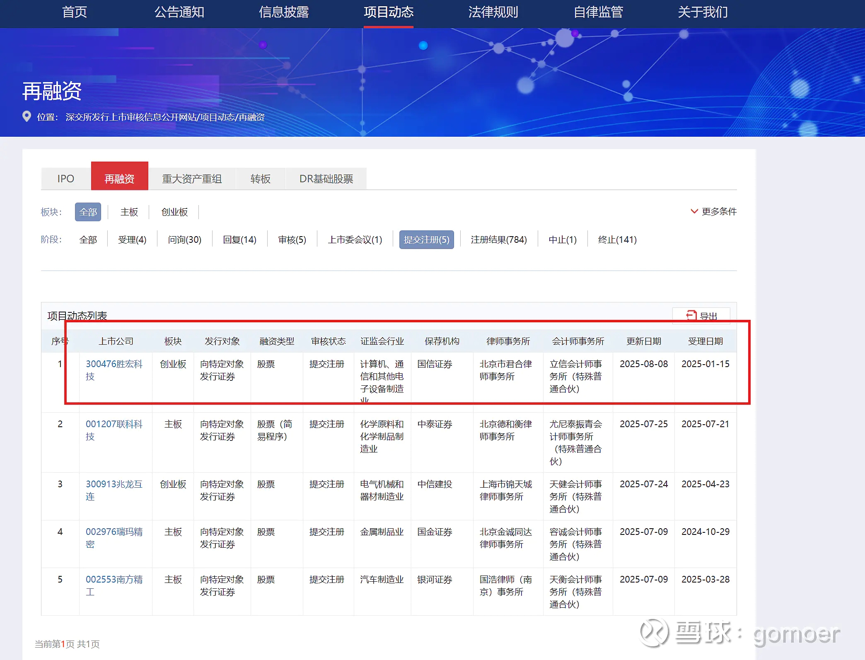Click the location pin icon near 位置
This screenshot has width=865, height=660.
coord(27,117)
